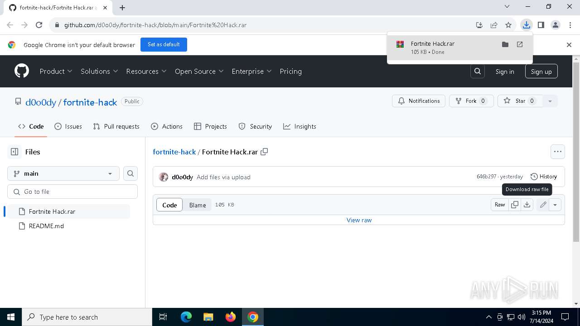Open downloaded Fortnite Hack.rar in new tab icon

[520, 44]
